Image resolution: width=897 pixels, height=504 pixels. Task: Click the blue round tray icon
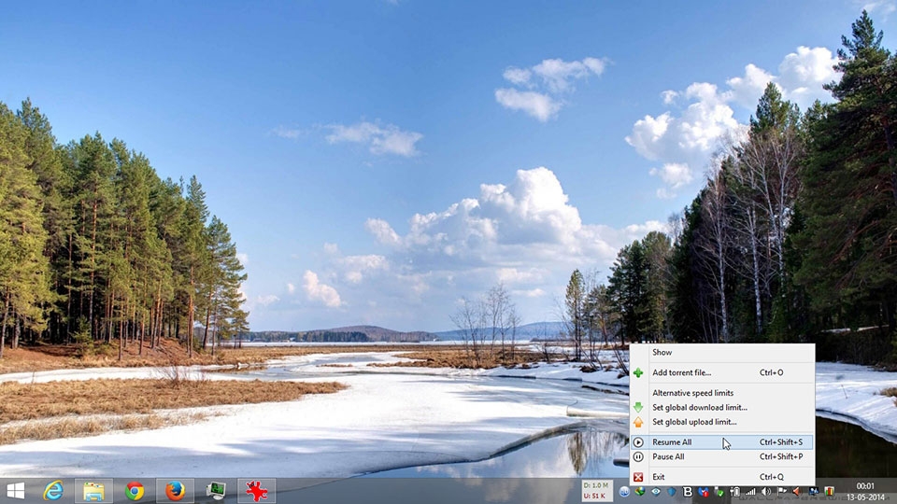[625, 492]
